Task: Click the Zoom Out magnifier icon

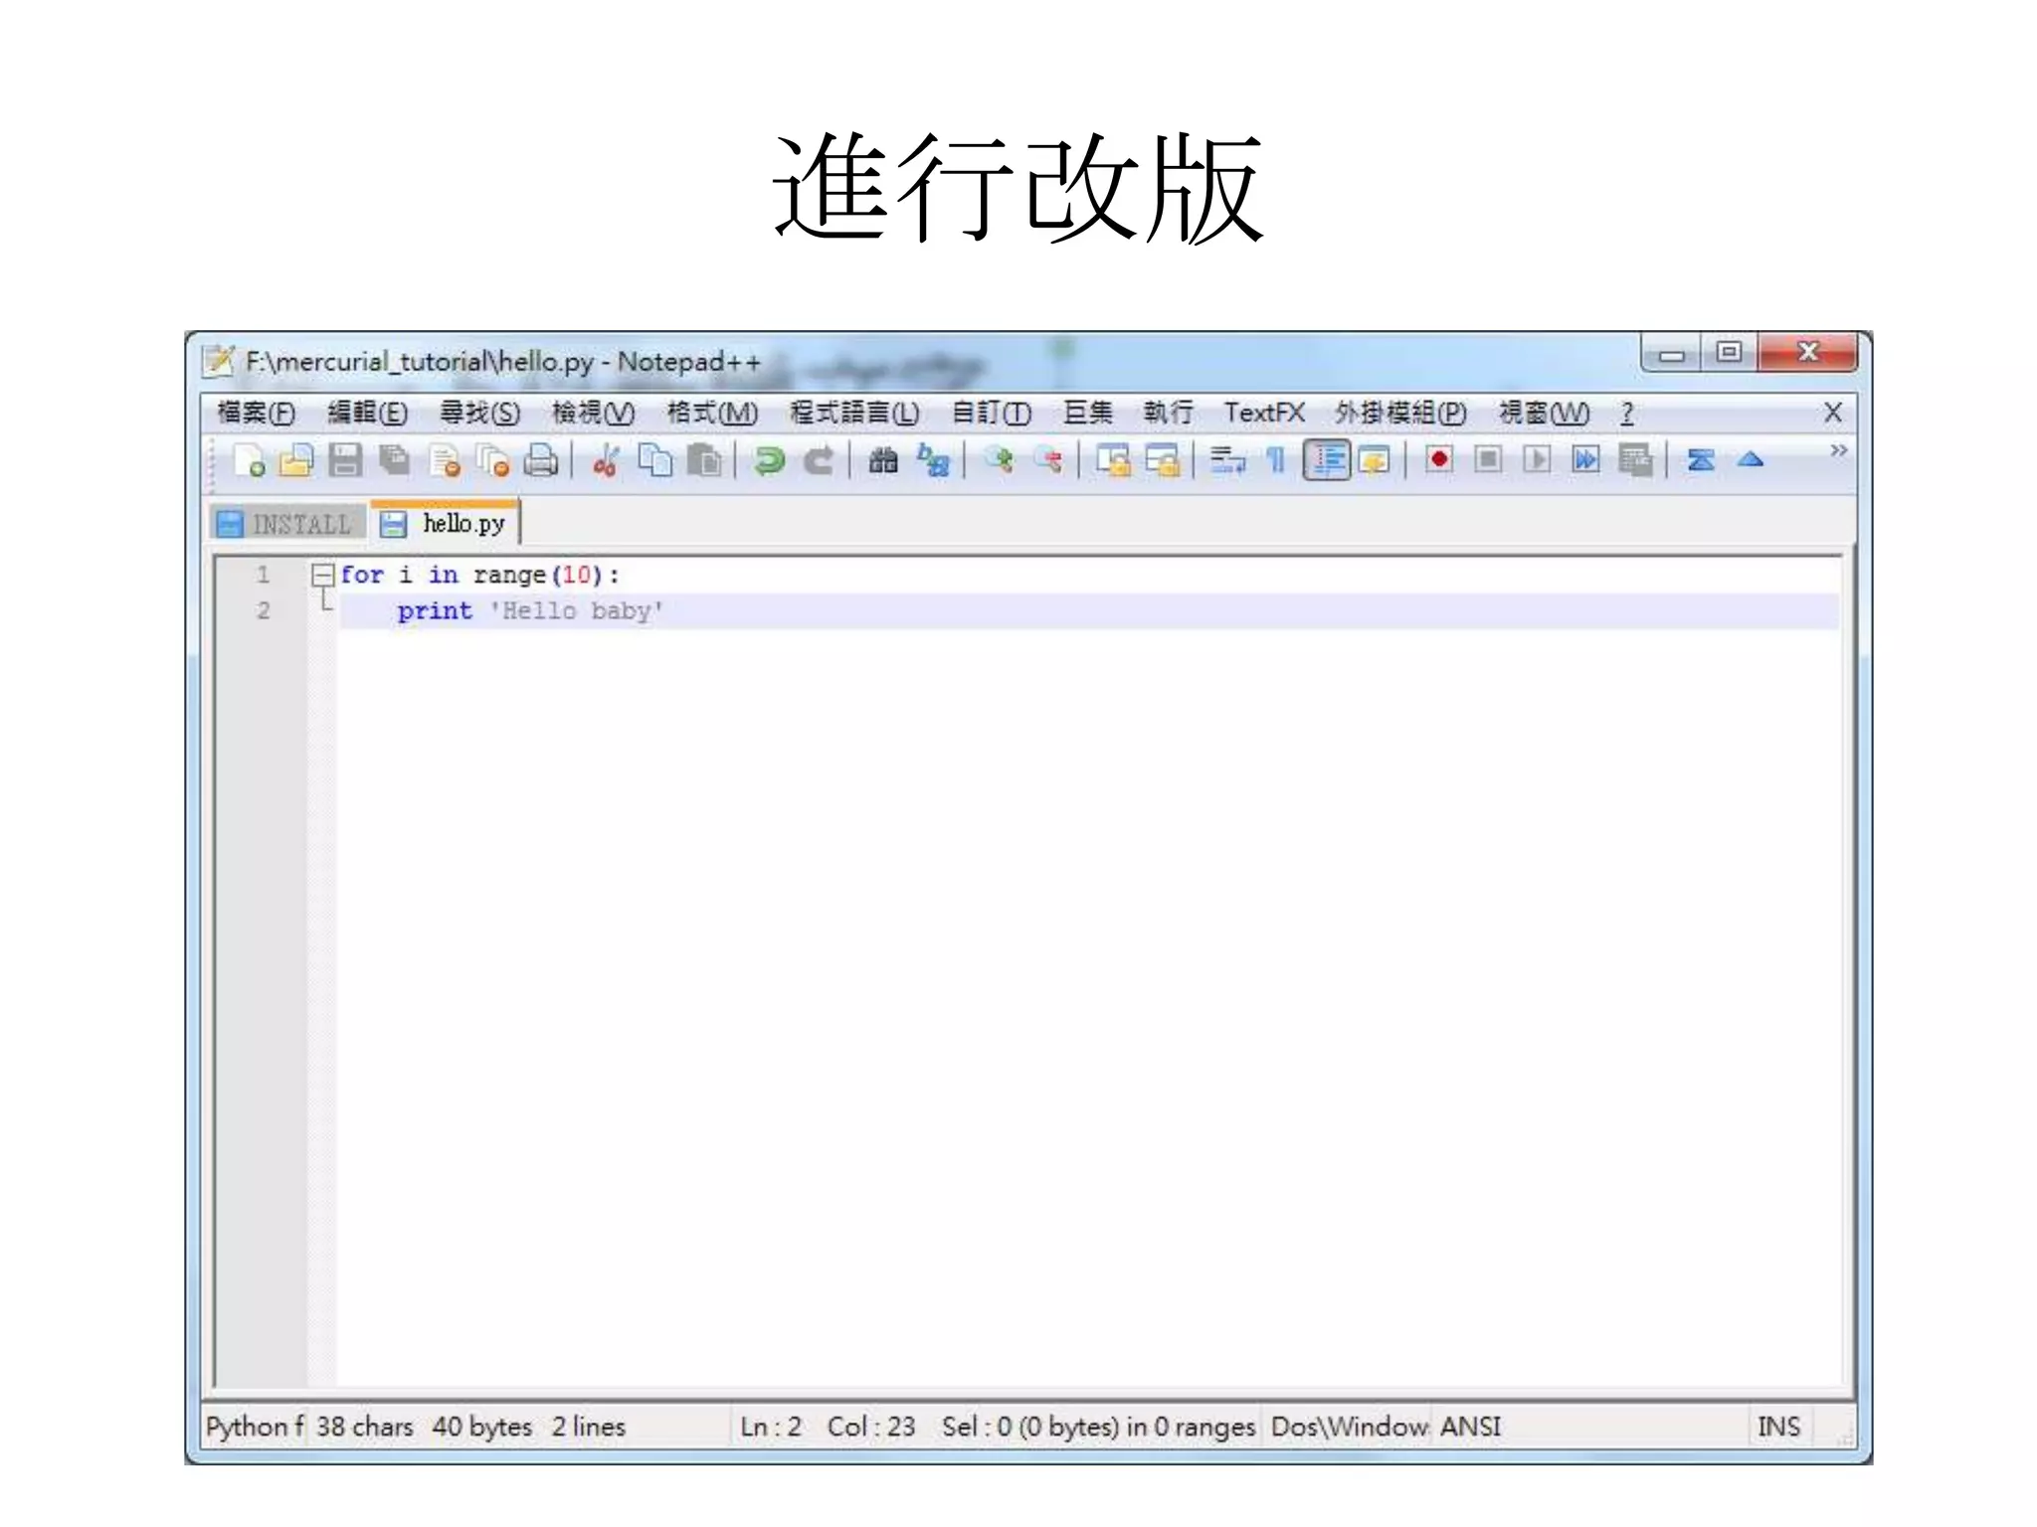Action: (1048, 461)
